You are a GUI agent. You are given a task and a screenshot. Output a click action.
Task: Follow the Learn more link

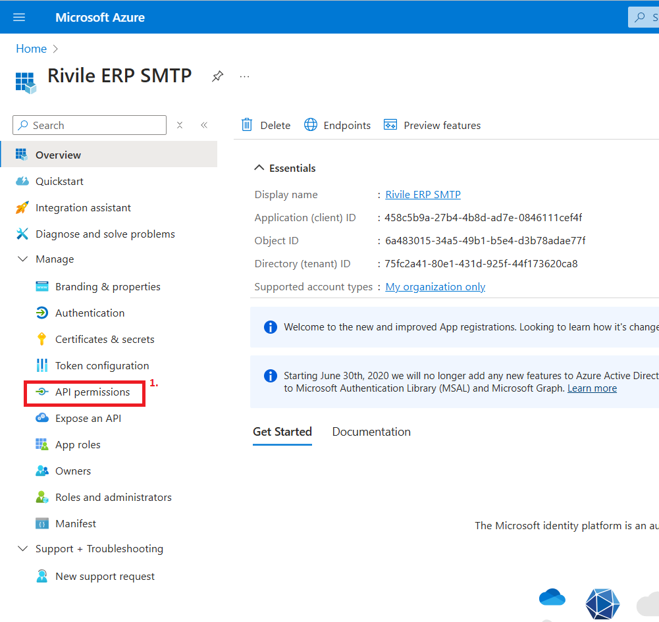point(592,388)
